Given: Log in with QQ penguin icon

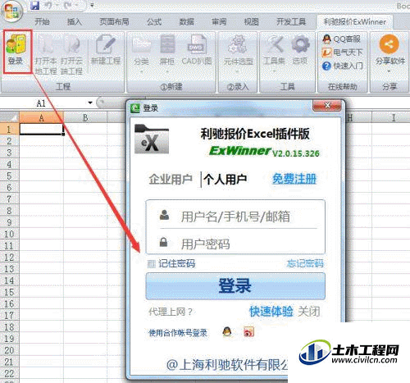Looking at the screenshot, I should click(227, 332).
